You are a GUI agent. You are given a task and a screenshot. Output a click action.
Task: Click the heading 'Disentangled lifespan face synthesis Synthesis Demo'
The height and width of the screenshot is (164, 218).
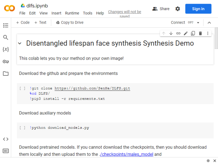[110, 43]
